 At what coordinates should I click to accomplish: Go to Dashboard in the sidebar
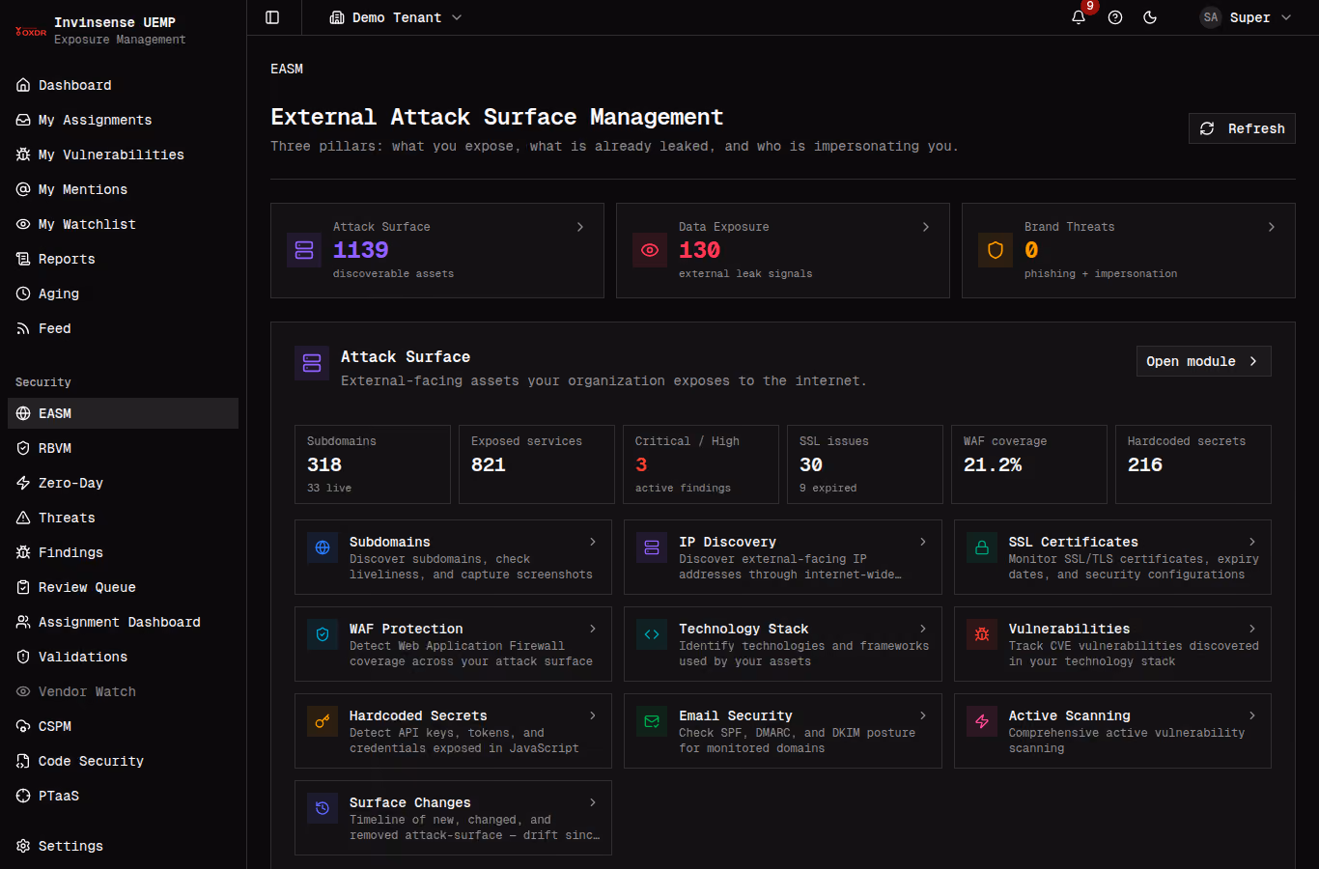[x=123, y=85]
